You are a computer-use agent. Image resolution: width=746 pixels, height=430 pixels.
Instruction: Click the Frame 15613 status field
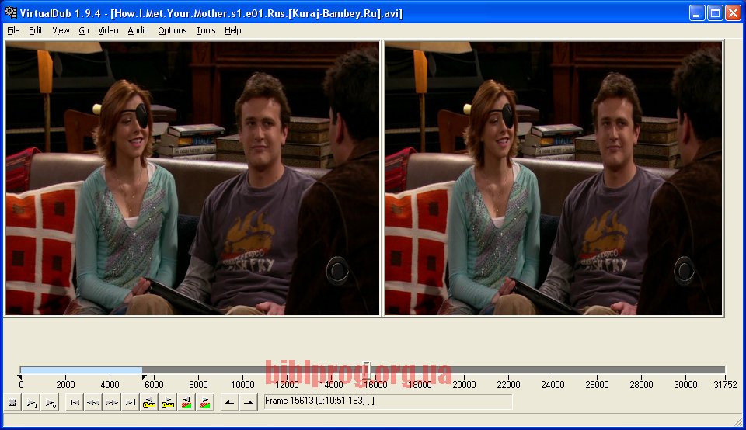pos(389,401)
